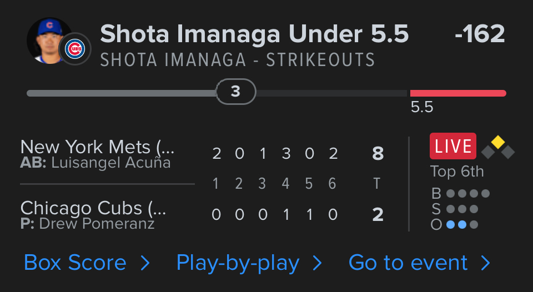
Task: Click the Top 6th inning label
Action: pos(457,172)
